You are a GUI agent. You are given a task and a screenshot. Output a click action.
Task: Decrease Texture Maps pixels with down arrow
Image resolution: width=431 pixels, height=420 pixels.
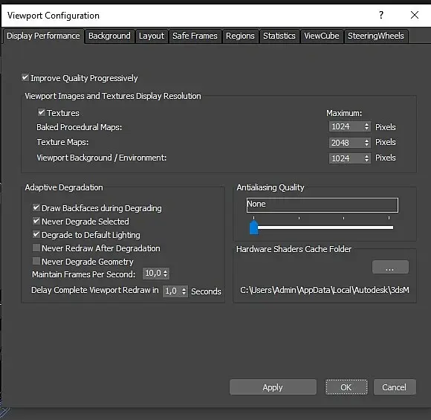366,145
